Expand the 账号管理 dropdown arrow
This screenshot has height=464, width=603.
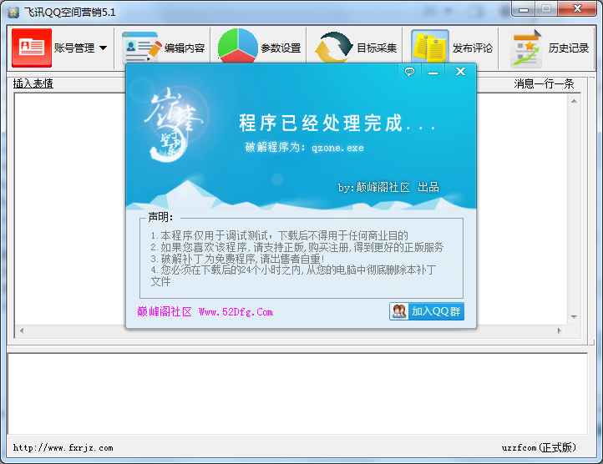click(103, 48)
